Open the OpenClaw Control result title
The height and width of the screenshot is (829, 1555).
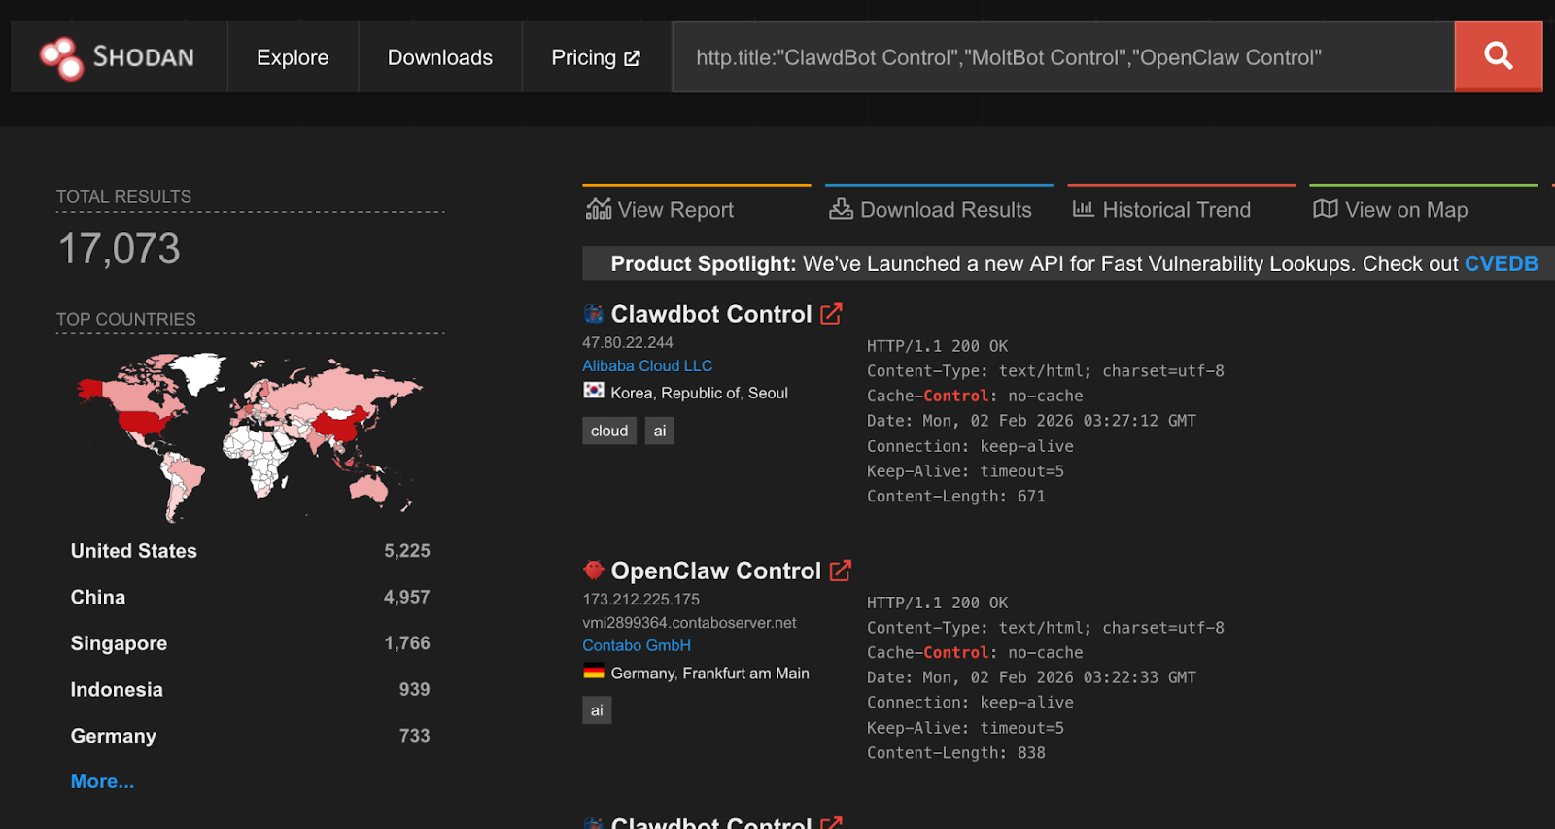[x=715, y=570]
